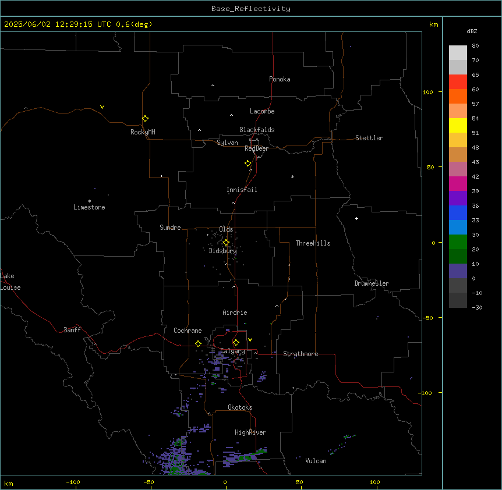Click the -30 value on dBZ legend
The width and height of the screenshot is (502, 490).
[477, 308]
